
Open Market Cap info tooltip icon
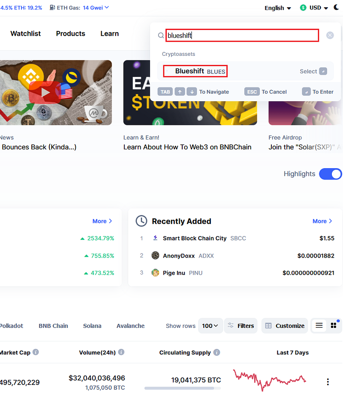pos(36,352)
